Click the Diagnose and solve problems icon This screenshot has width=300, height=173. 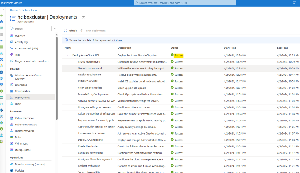(x=11, y=61)
